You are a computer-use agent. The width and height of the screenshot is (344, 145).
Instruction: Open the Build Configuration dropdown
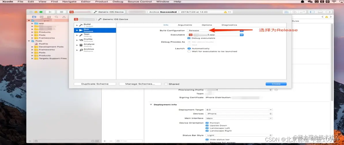click(x=215, y=30)
